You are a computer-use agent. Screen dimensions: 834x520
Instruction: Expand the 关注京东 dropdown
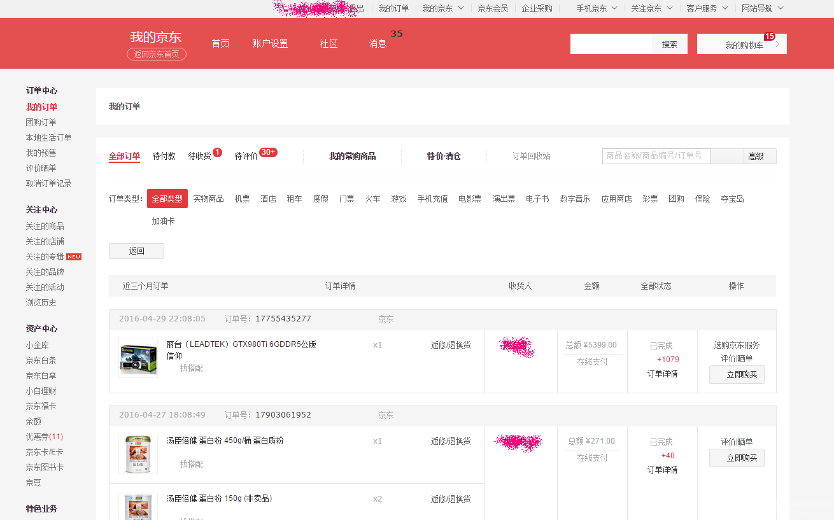651,8
